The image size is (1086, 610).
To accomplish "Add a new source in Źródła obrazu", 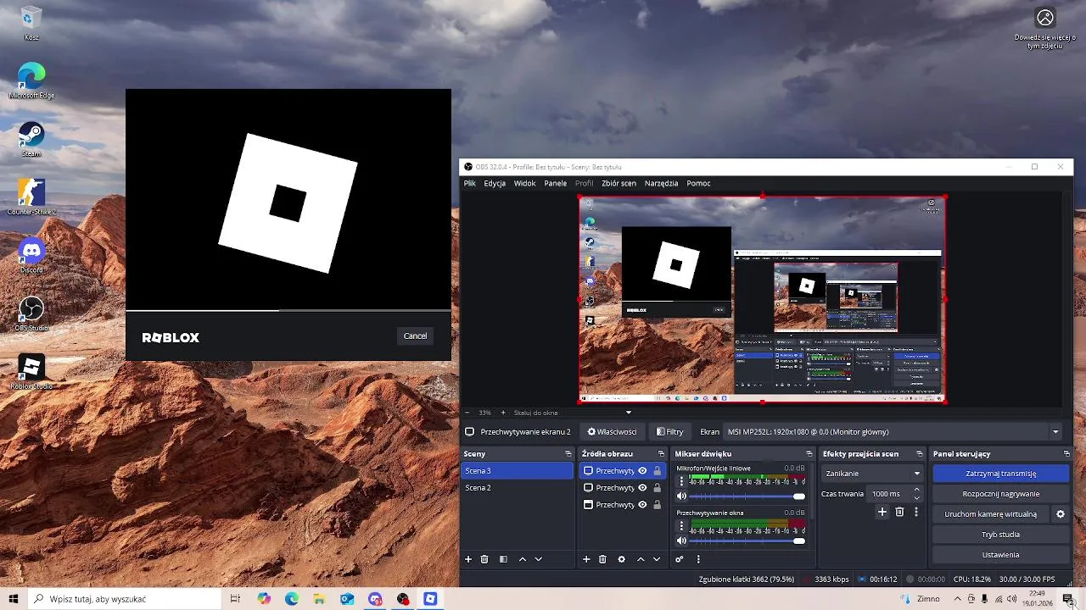I will 585,559.
